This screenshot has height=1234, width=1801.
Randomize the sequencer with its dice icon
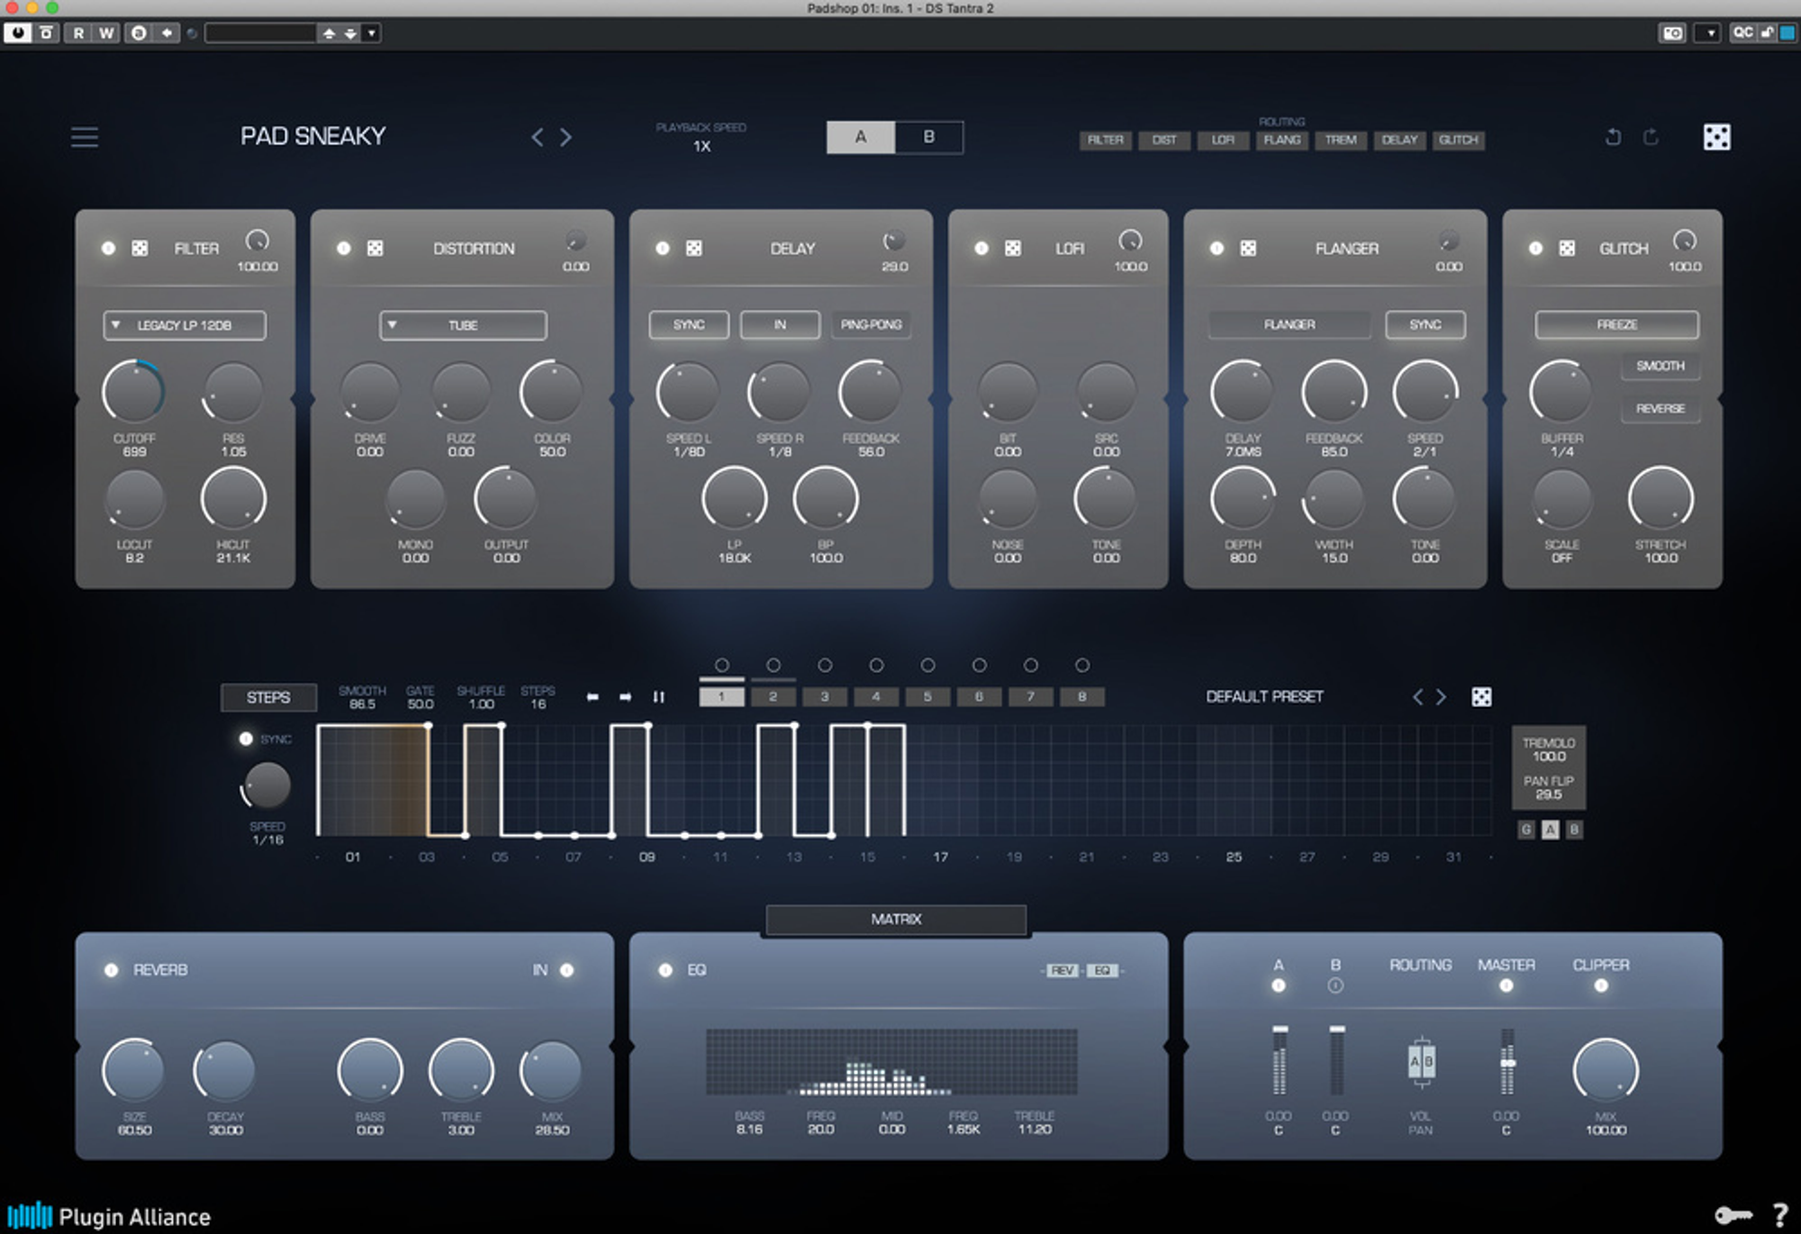[1481, 696]
